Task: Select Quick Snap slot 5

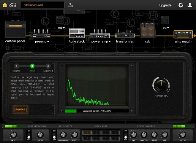Action: pos(87,138)
